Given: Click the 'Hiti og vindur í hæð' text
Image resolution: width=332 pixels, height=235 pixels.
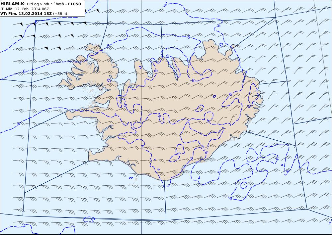Looking at the screenshot, I should tap(45, 4).
